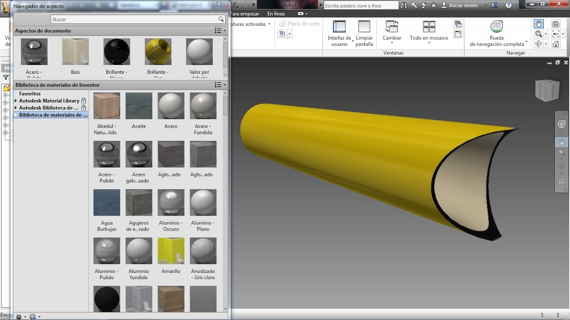Click the Home view icon in Navegar
Screen dimensions: 570x320
556,44
